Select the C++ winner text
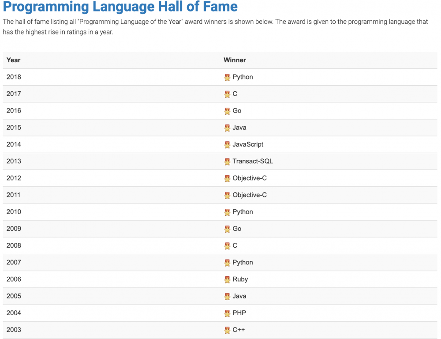441x339 pixels. point(239,330)
